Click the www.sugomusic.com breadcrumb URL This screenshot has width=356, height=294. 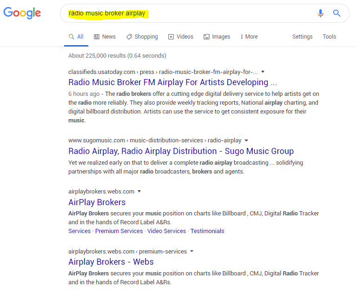point(155,140)
